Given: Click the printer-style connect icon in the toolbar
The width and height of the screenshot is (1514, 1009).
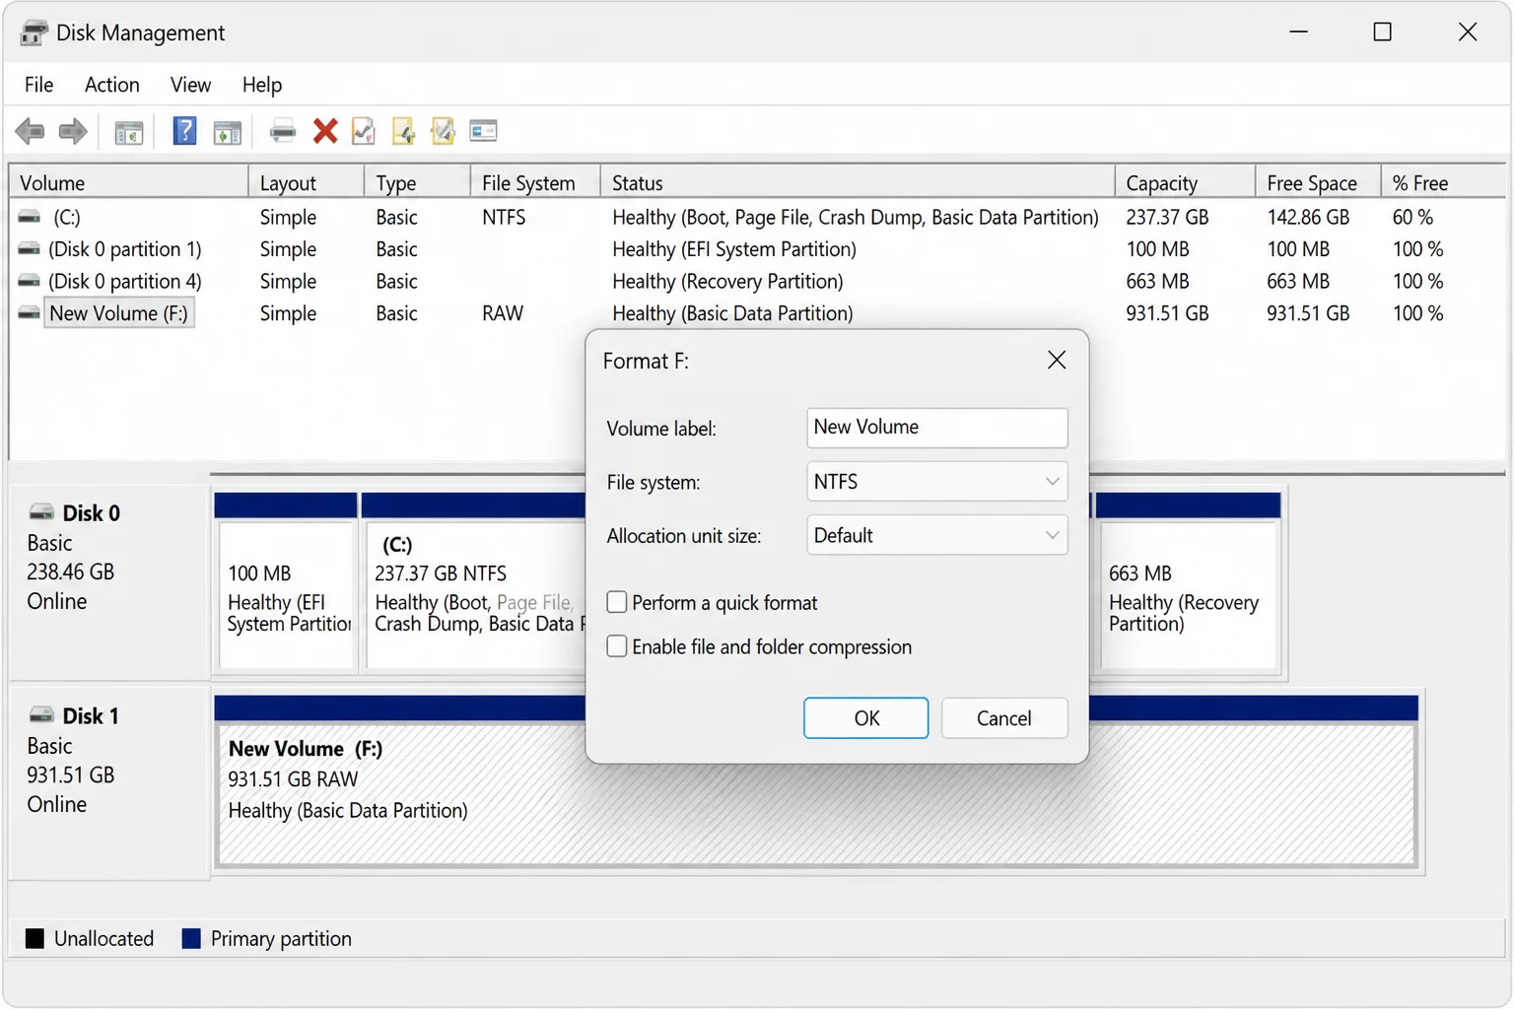Looking at the screenshot, I should pos(283,131).
